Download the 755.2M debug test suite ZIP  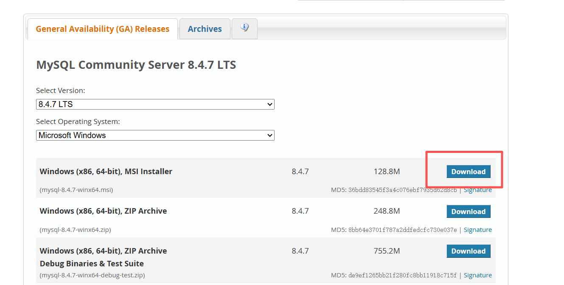(468, 251)
